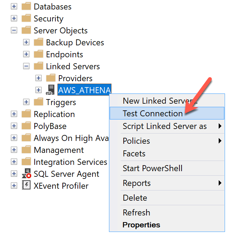This screenshot has height=246, width=232.
Task: Collapse the Linked Servers node
Action: 26,66
